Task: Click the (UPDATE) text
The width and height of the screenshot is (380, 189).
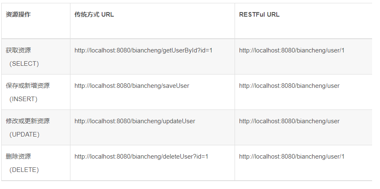Action: tap(25, 134)
